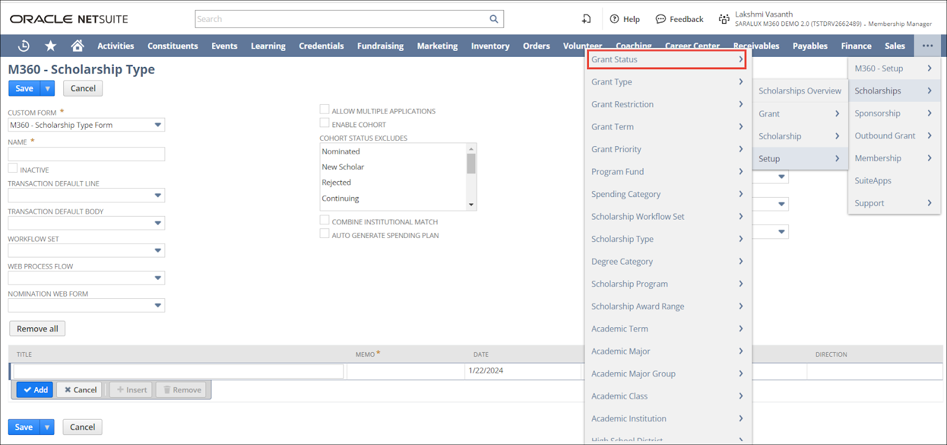The width and height of the screenshot is (947, 445).
Task: Open the three-dot overflow menu
Action: (x=927, y=46)
